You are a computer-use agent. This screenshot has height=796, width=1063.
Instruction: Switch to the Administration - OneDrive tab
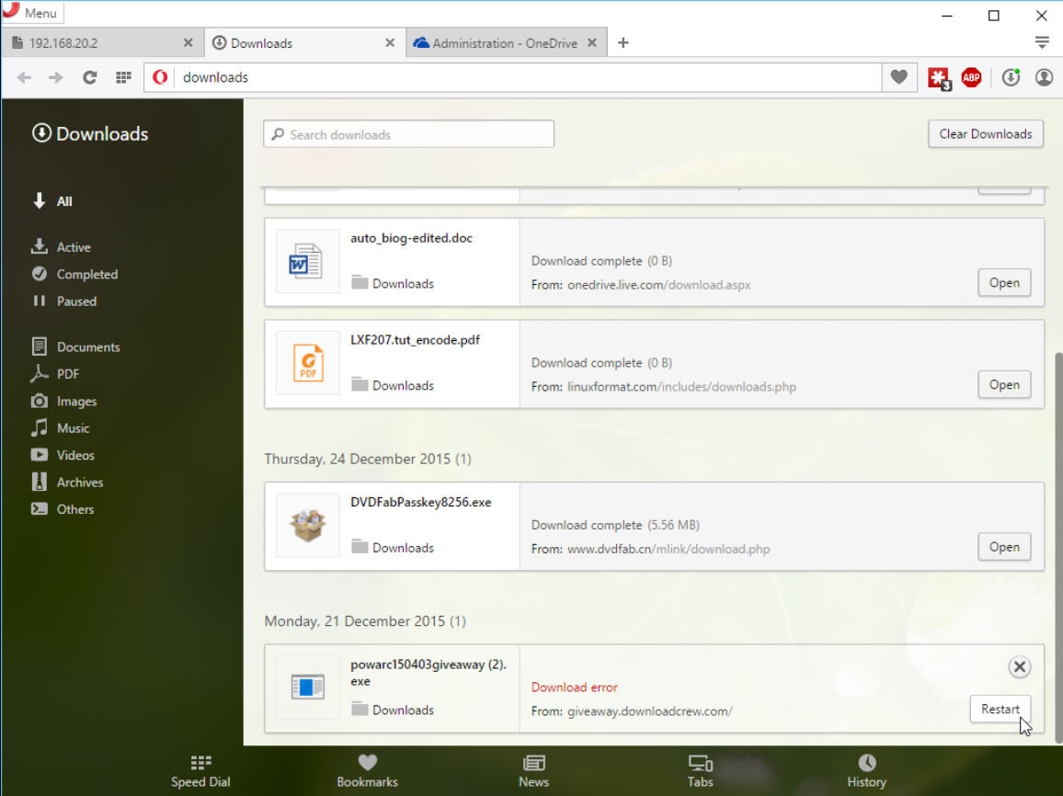507,42
